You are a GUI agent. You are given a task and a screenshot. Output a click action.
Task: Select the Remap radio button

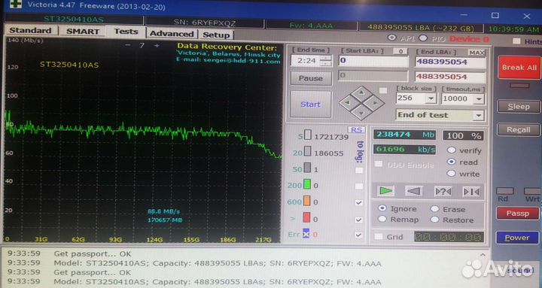[382, 219]
